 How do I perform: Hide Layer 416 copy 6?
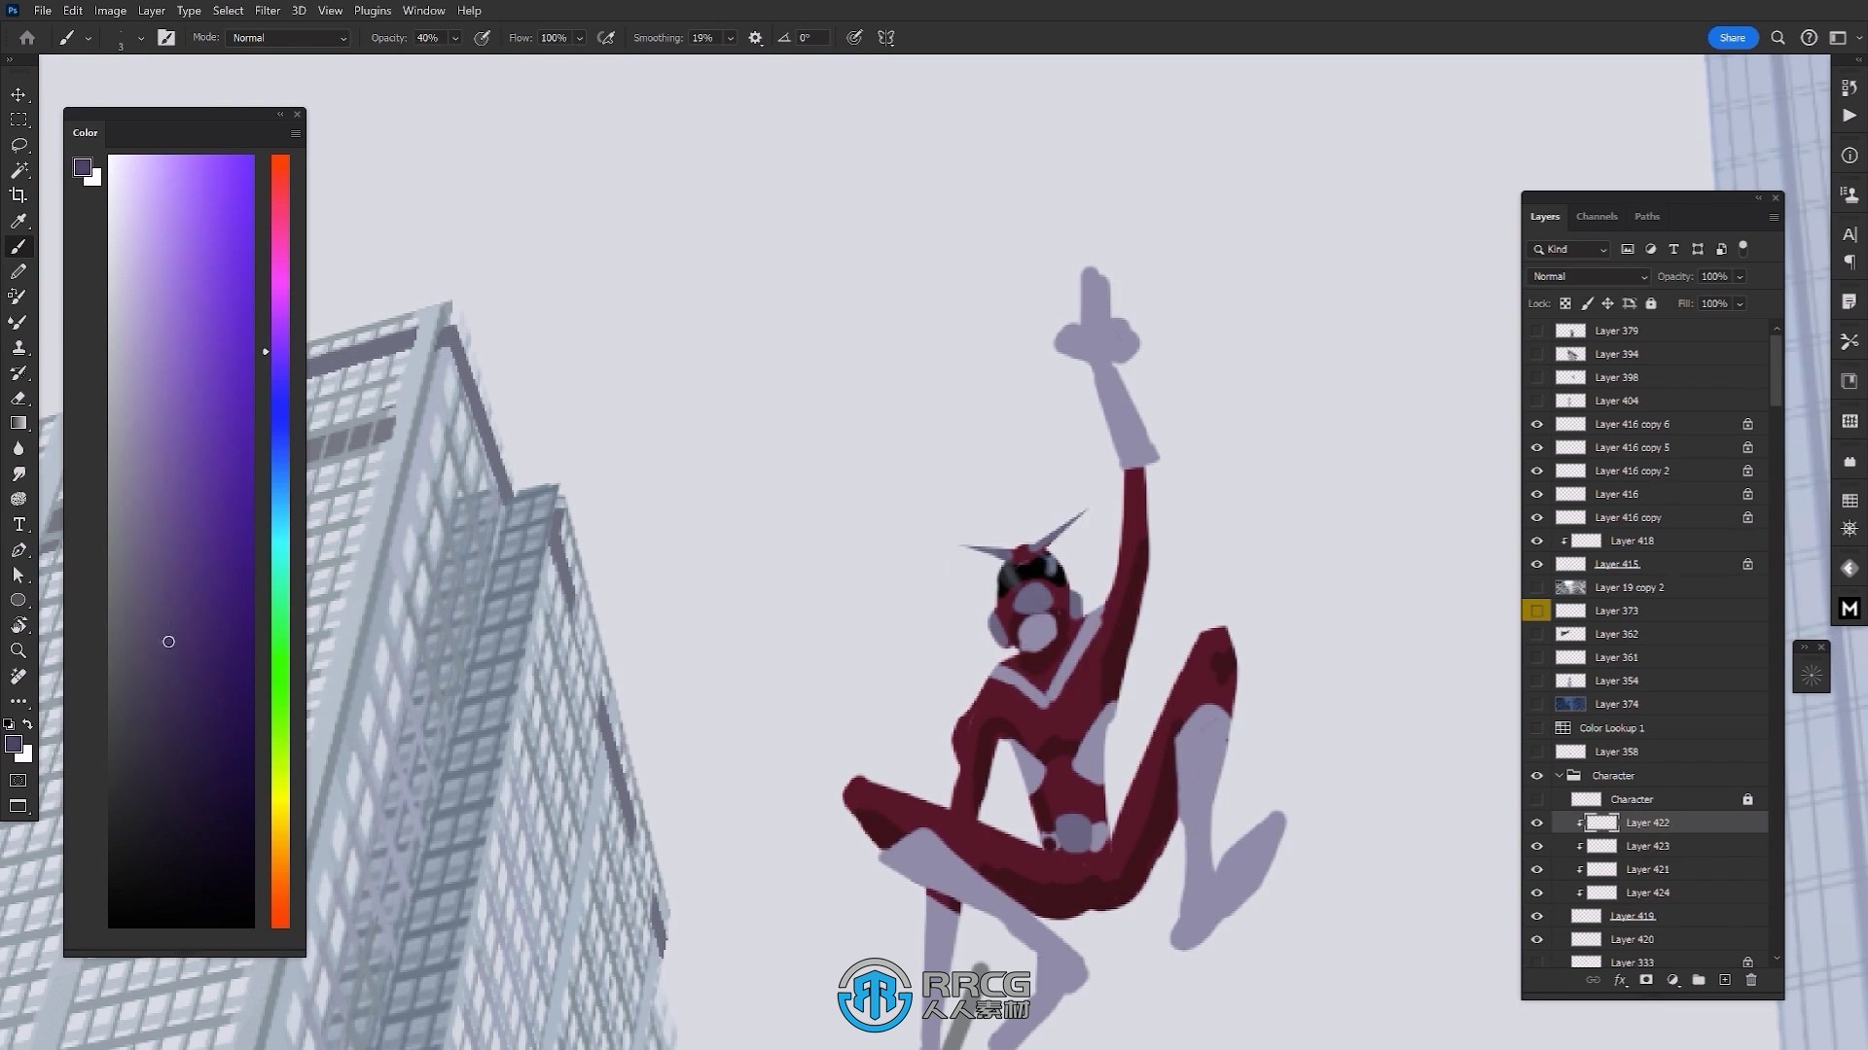1537,424
